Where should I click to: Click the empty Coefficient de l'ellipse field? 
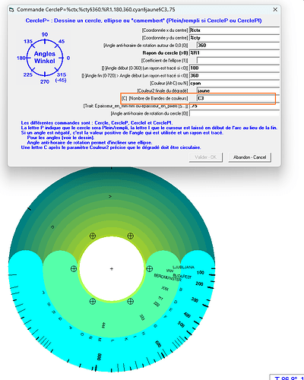[x=238, y=61]
